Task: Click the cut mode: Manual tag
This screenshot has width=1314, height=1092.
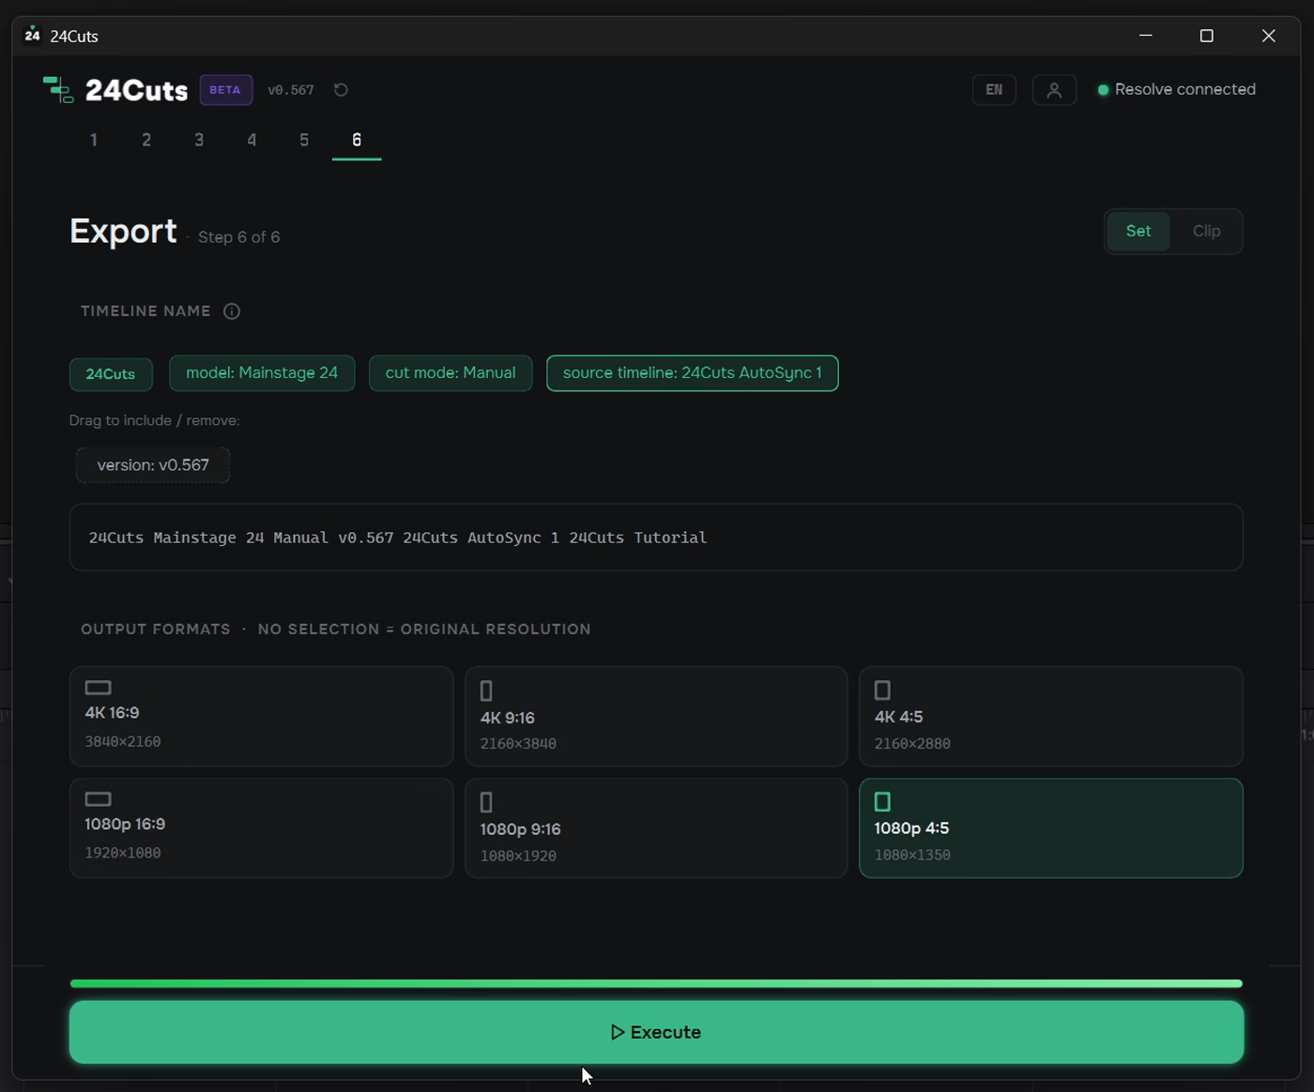Action: [x=451, y=373]
